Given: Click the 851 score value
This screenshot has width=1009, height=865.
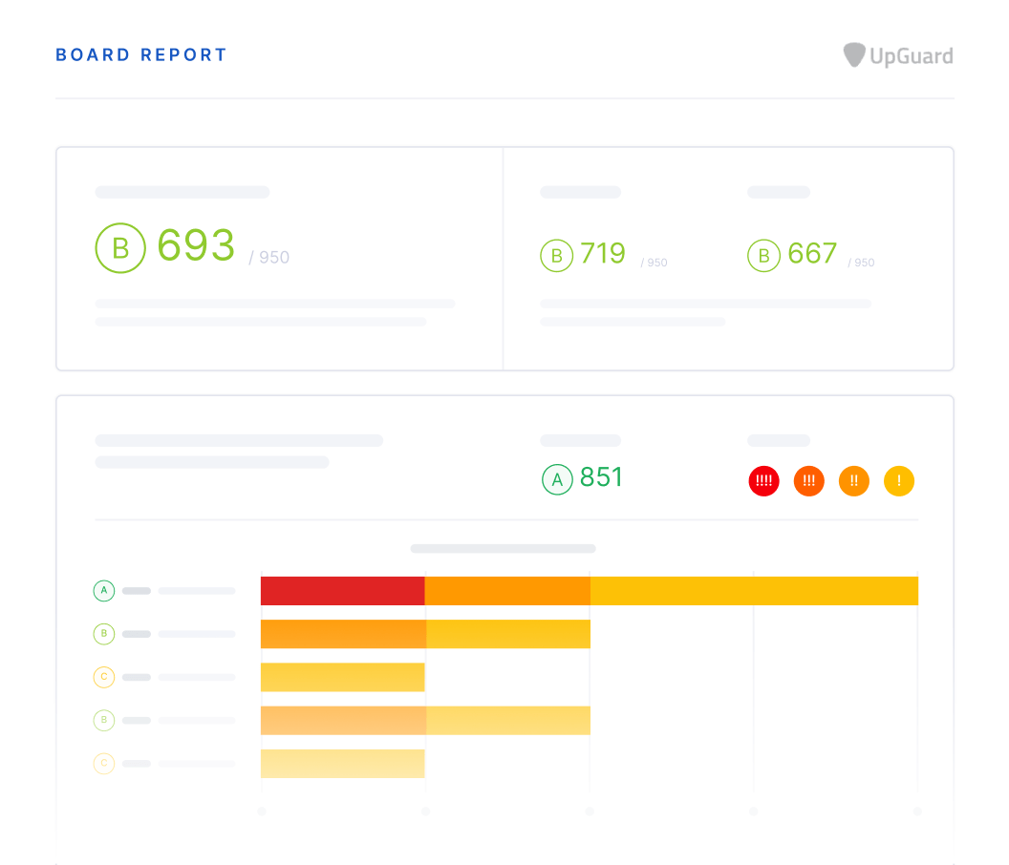Looking at the screenshot, I should [x=602, y=477].
